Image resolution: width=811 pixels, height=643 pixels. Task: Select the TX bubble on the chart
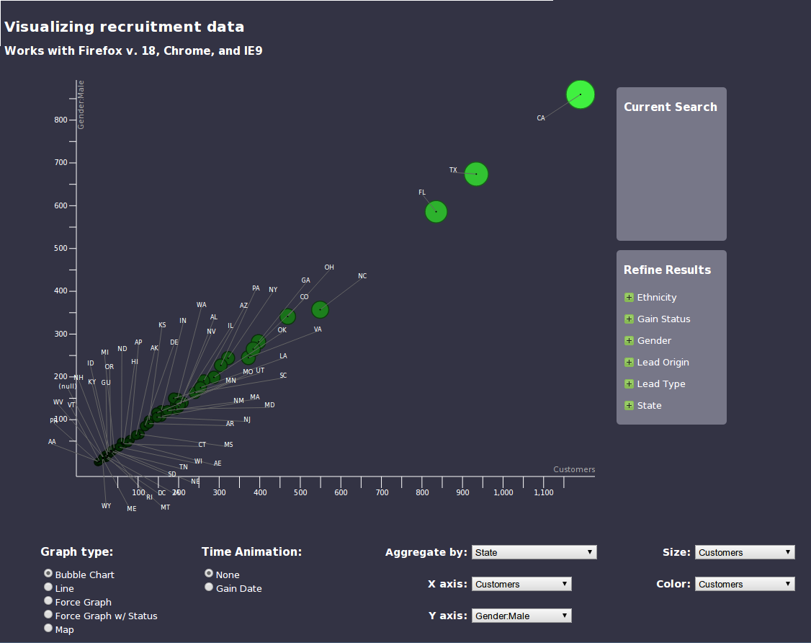pyautogui.click(x=476, y=174)
